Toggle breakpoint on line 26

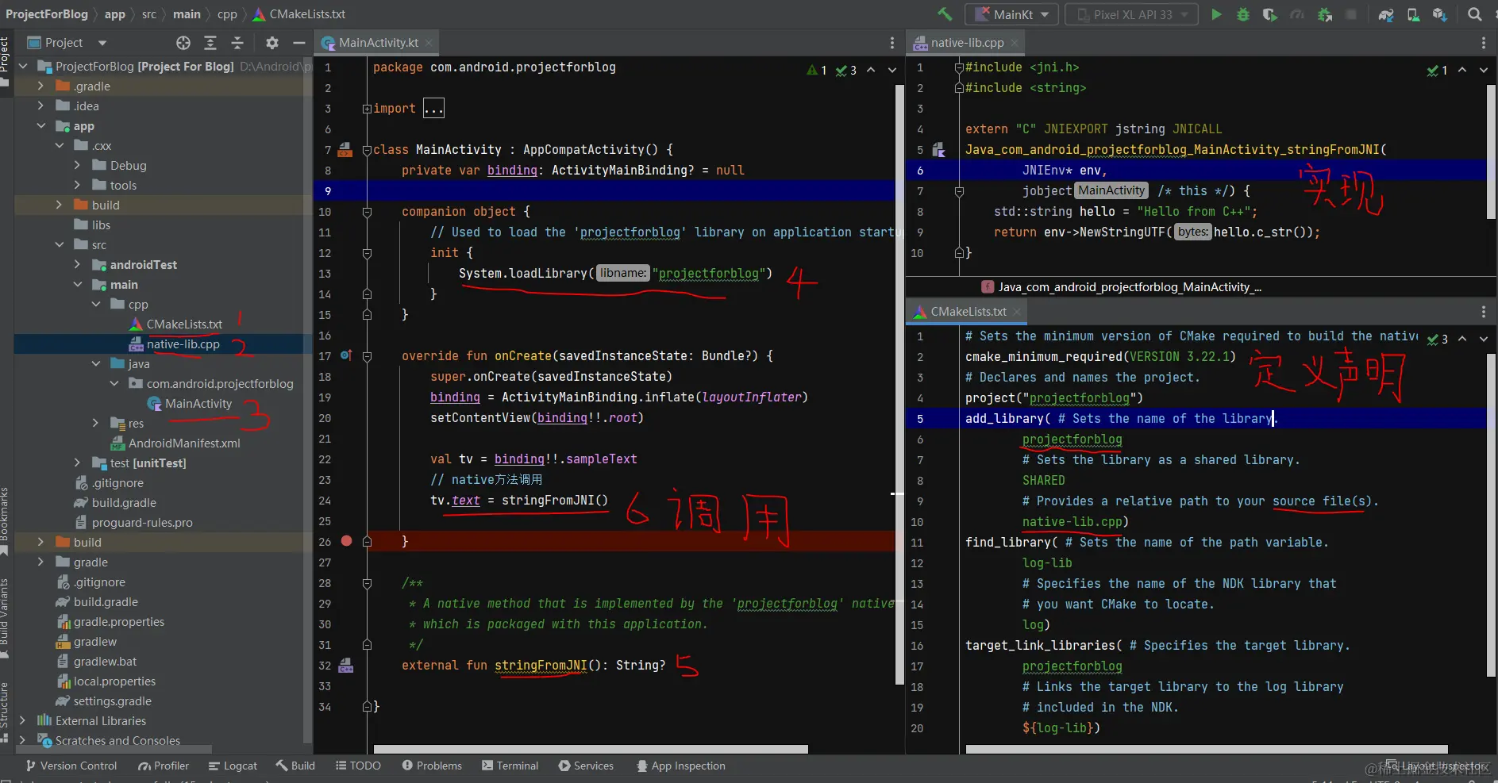click(x=346, y=541)
